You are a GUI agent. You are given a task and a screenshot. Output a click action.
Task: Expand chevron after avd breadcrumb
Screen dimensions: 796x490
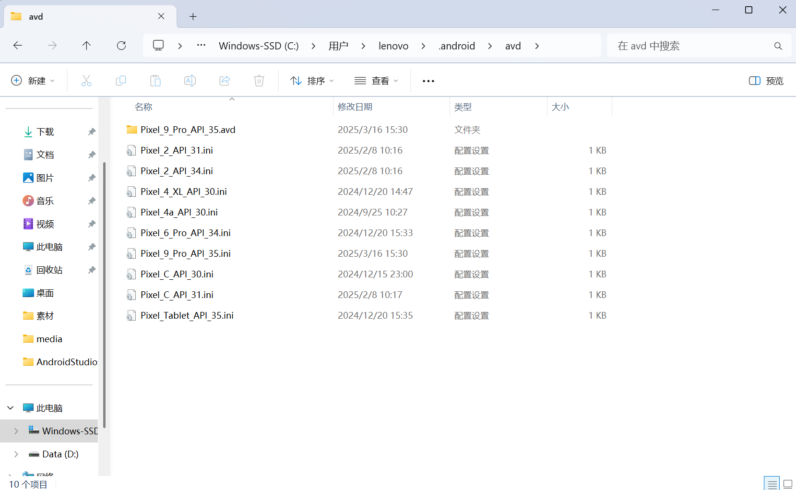[x=537, y=46]
